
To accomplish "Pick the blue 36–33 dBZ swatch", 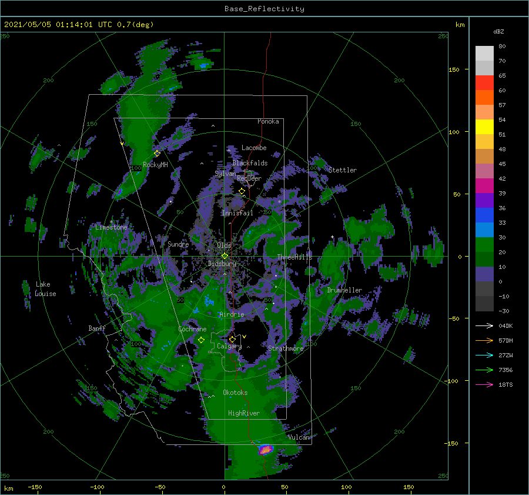I will coord(484,215).
